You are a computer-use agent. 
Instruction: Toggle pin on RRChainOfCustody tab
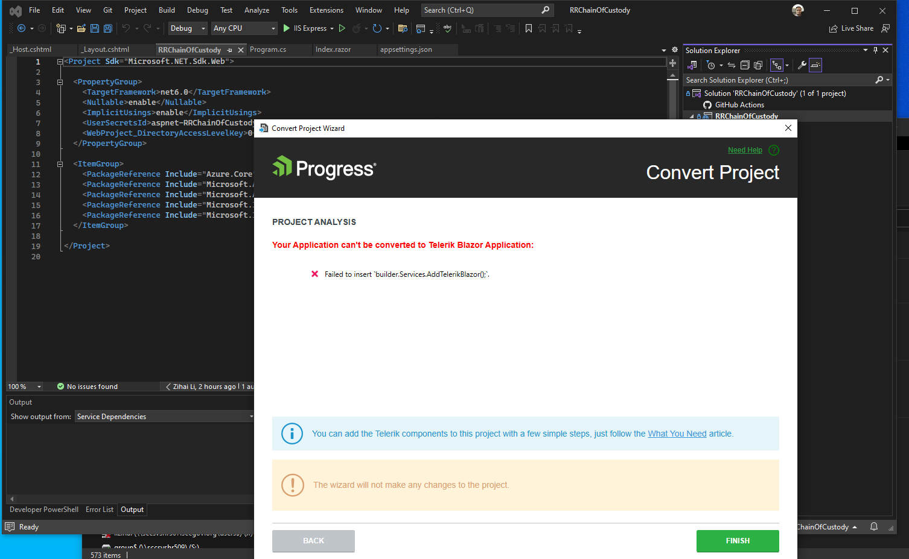point(230,50)
